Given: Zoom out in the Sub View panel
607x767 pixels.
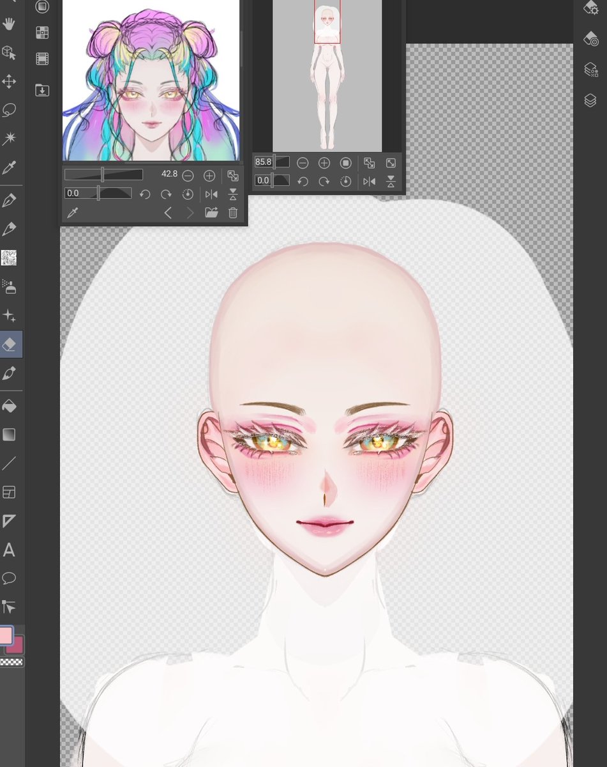Looking at the screenshot, I should [188, 175].
